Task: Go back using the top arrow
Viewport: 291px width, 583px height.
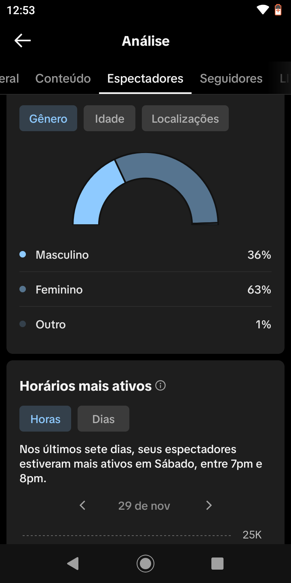Action: [x=23, y=40]
